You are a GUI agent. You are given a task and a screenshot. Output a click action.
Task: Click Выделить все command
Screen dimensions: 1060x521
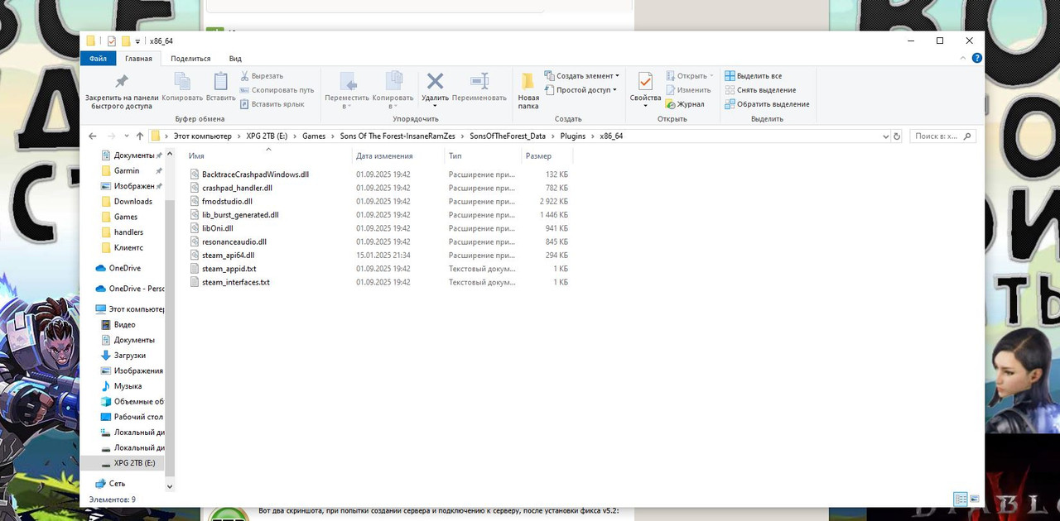tap(753, 76)
